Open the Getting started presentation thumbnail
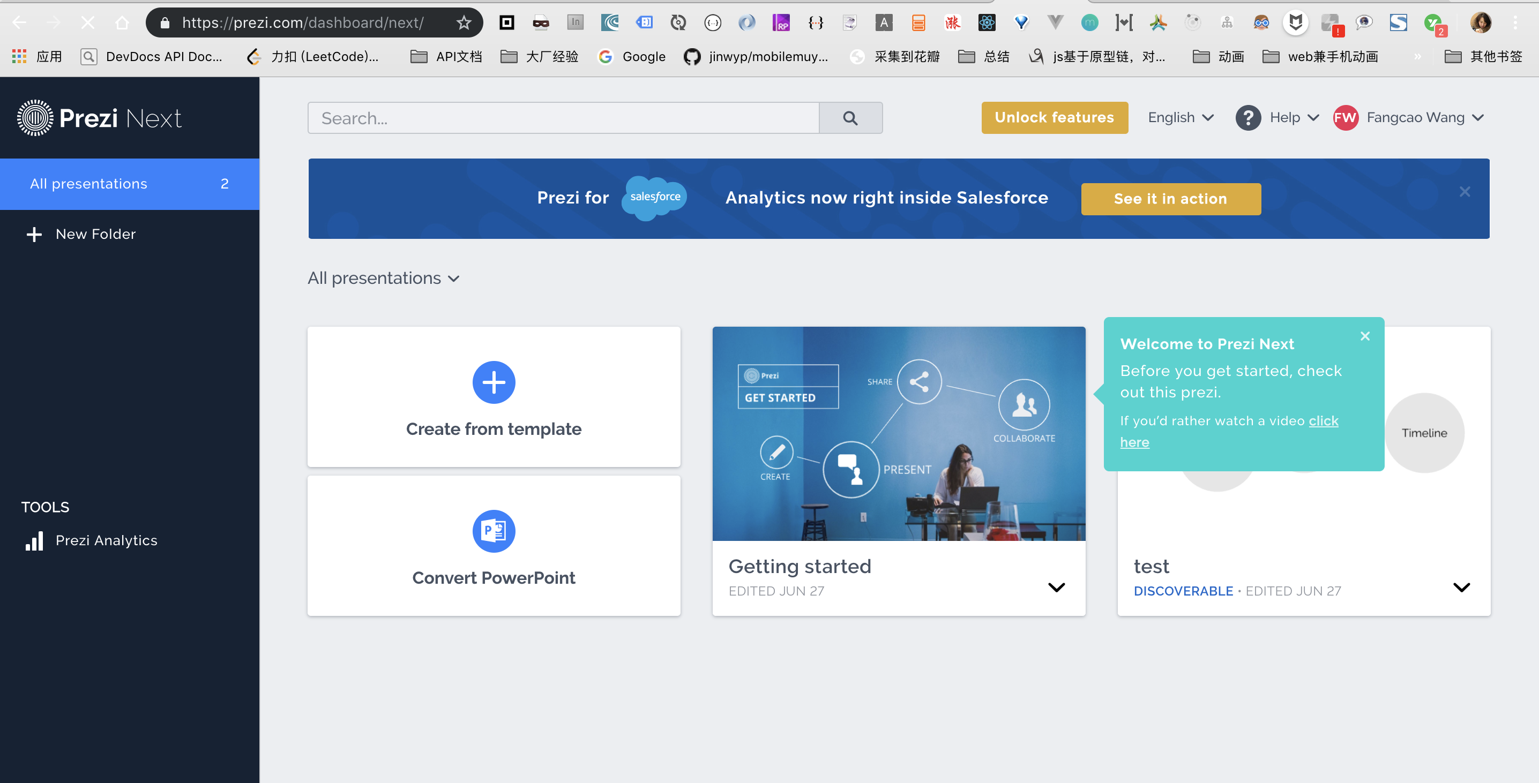 [898, 433]
